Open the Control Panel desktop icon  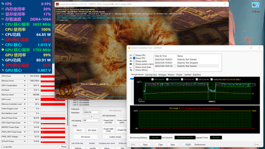[256, 6]
